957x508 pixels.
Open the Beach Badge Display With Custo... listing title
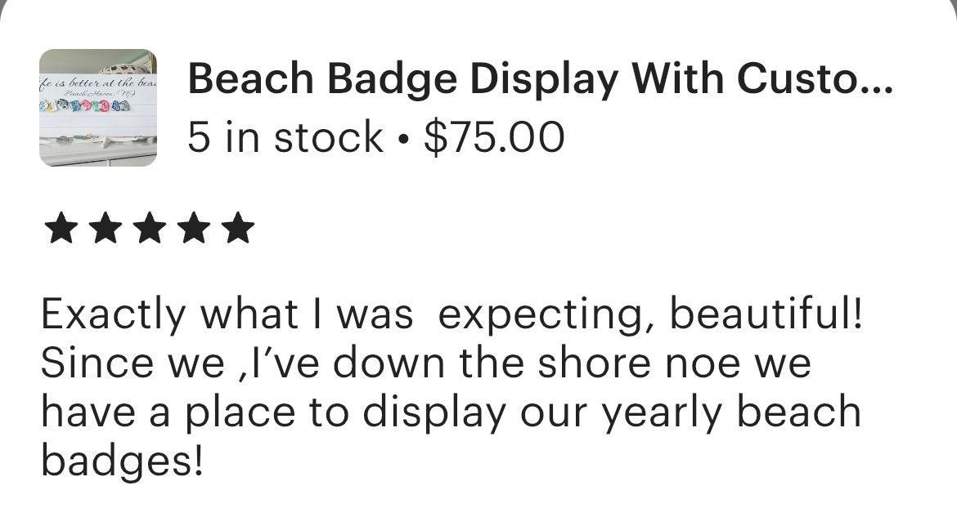coord(540,80)
